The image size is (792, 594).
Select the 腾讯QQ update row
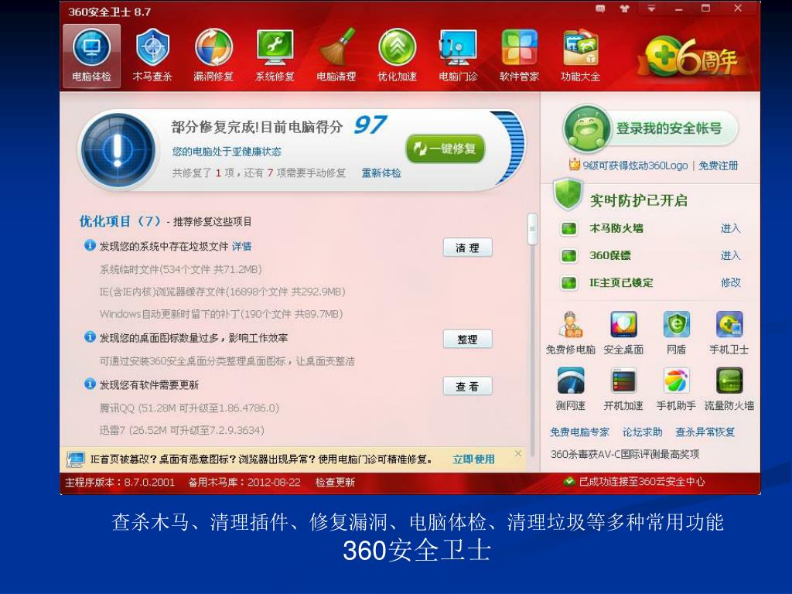[189, 408]
